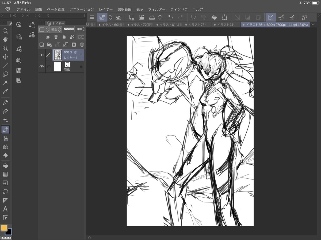This screenshot has width=321, height=240.
Task: Adjust opacity 100 stepper arrows
Action: pos(83,29)
